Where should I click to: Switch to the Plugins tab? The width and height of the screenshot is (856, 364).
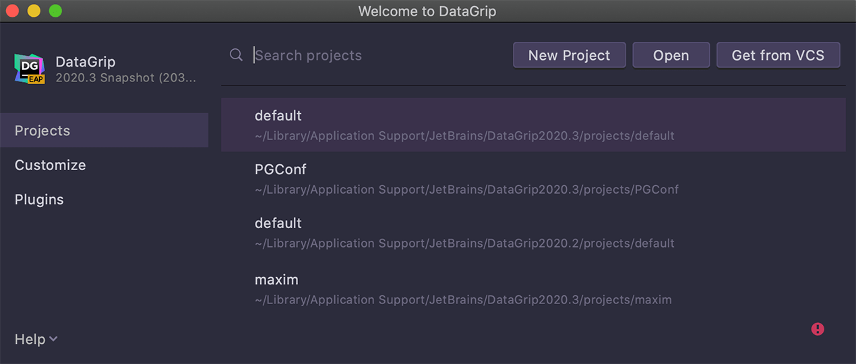(104, 199)
